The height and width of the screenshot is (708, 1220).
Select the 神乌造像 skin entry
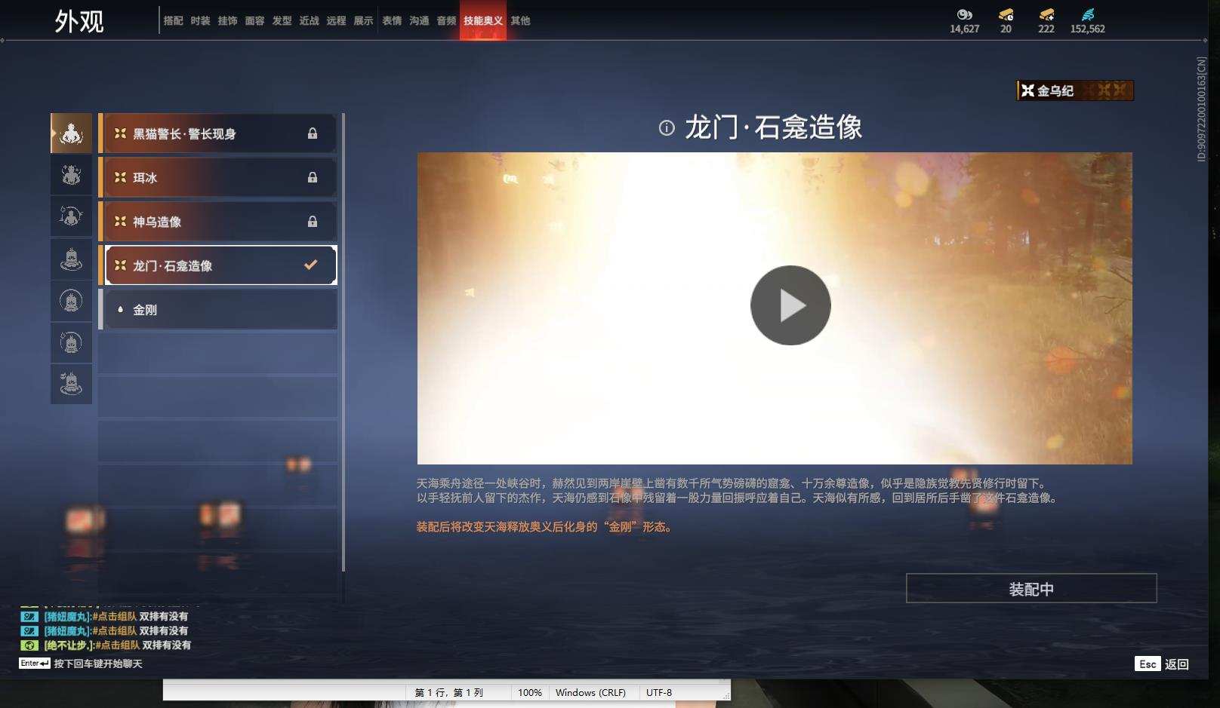click(x=217, y=222)
